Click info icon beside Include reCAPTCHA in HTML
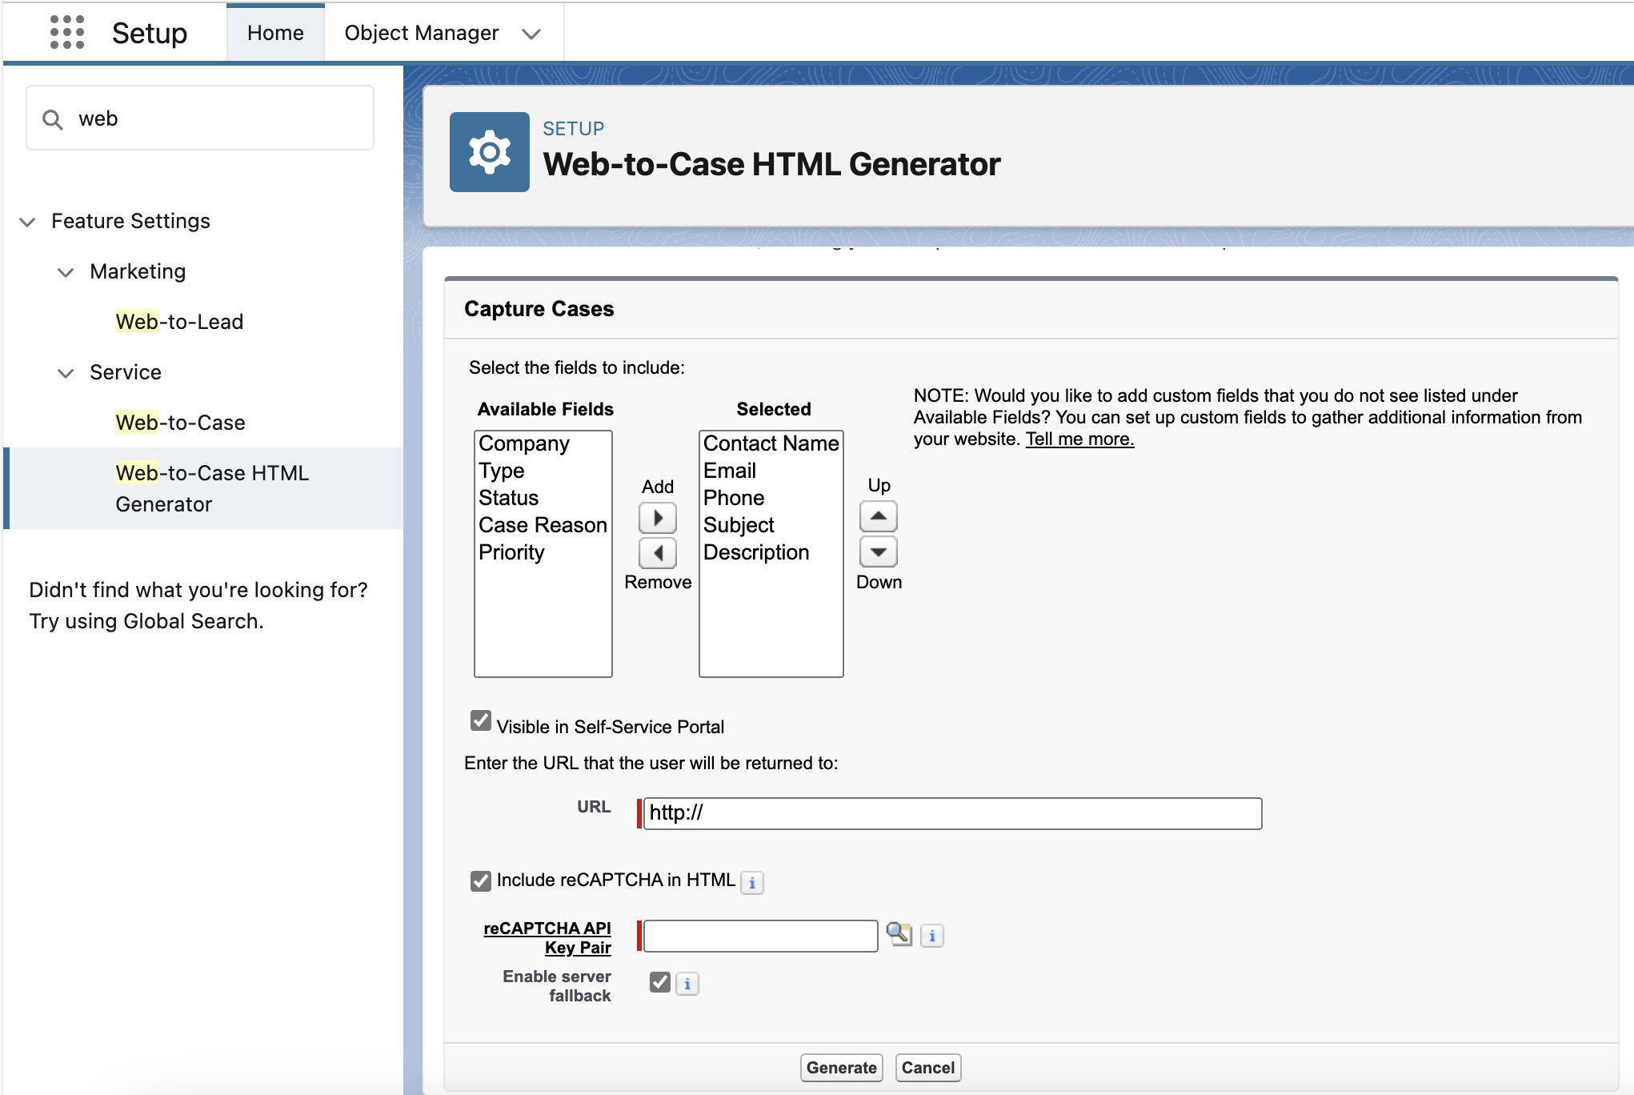This screenshot has width=1634, height=1095. click(752, 883)
